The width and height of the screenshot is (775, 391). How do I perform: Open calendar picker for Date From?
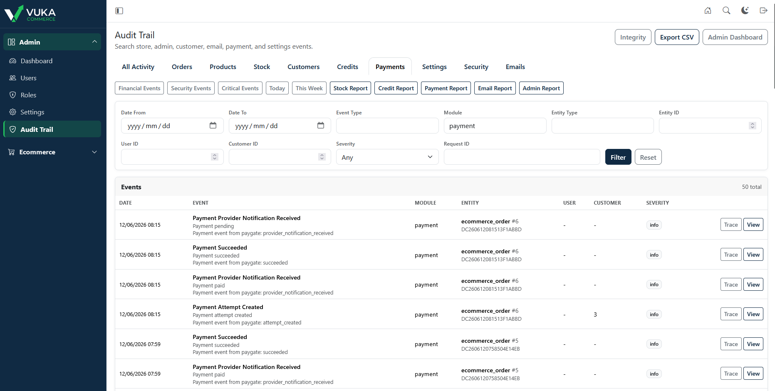click(213, 126)
